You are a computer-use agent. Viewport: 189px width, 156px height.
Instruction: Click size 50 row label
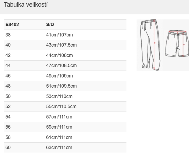[x=8, y=96]
